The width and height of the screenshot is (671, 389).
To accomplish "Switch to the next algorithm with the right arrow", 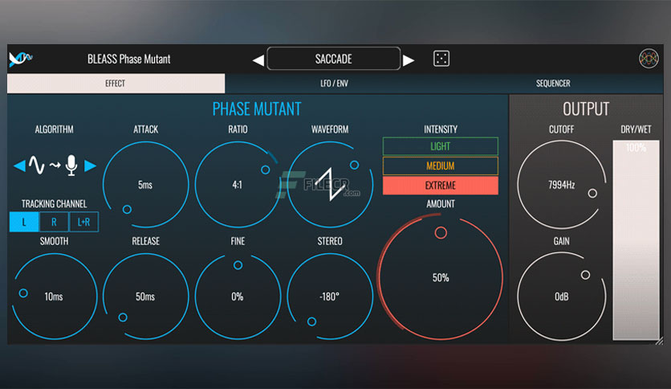I will (90, 166).
